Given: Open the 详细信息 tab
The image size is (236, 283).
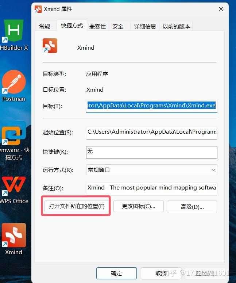Looking at the screenshot, I should (145, 27).
